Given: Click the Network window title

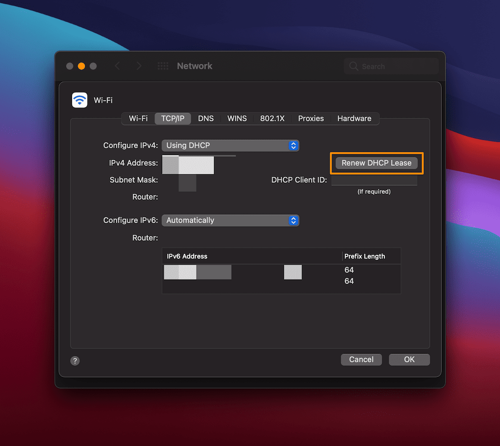Looking at the screenshot, I should 194,66.
